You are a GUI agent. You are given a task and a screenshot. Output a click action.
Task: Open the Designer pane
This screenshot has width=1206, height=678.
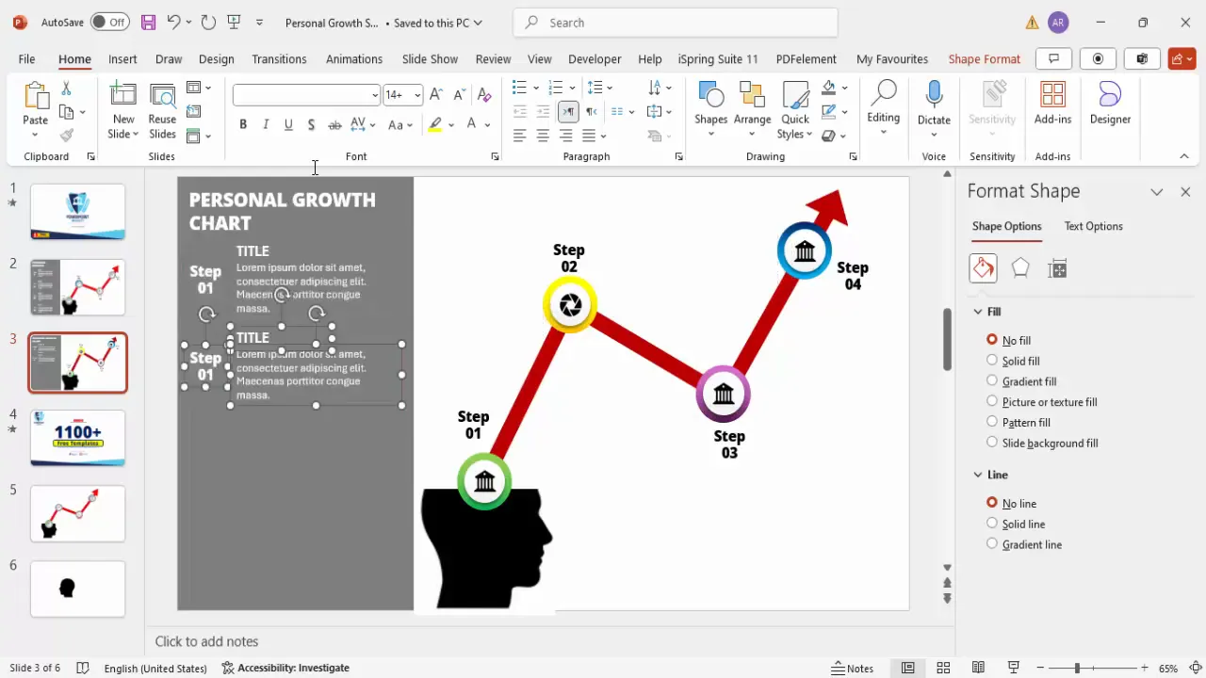click(1110, 104)
